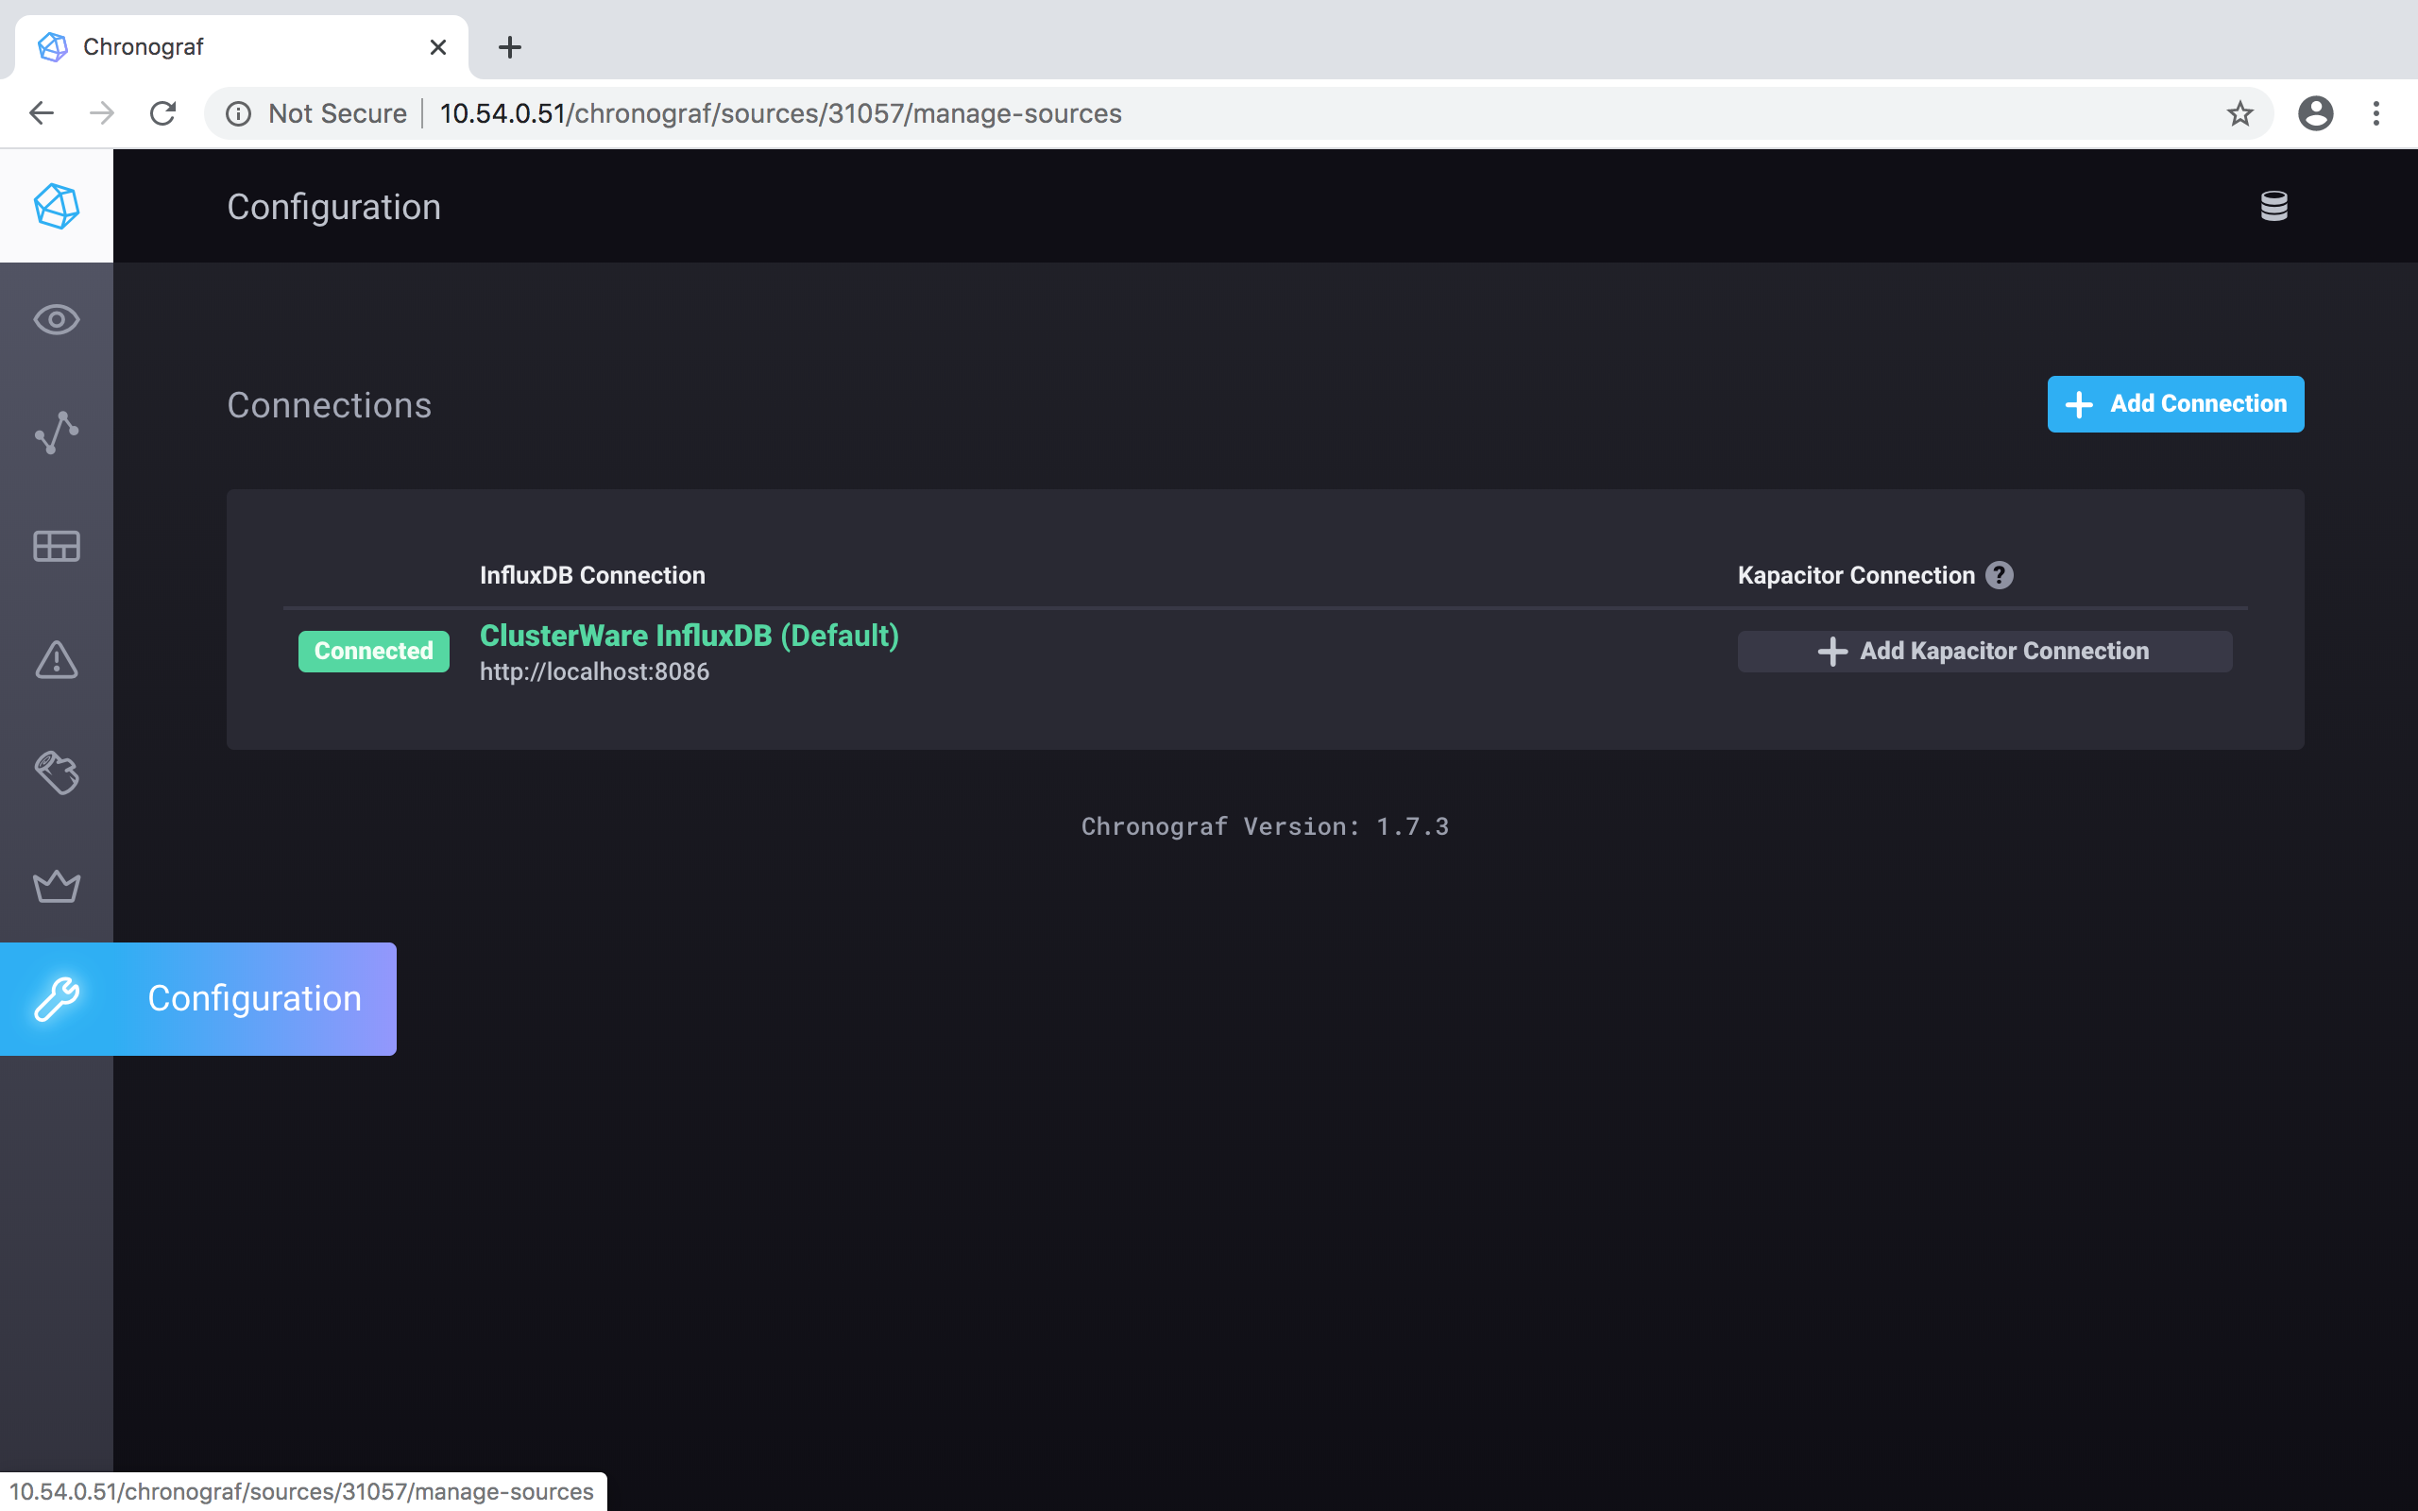Image resolution: width=2418 pixels, height=1511 pixels.
Task: Click Add Kapacitor Connection button
Action: click(x=1984, y=651)
